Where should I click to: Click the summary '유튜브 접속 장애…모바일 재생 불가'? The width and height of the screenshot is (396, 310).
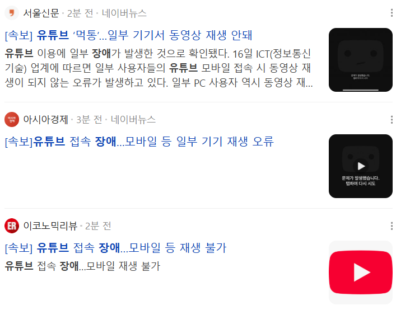(x=82, y=266)
